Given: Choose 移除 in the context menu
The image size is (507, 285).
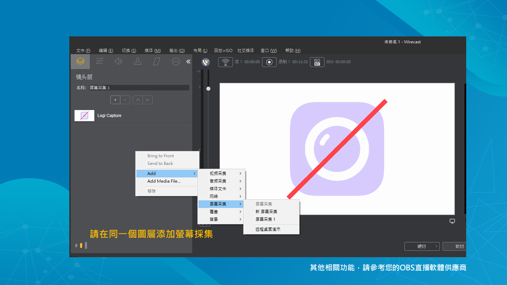Looking at the screenshot, I should [167, 191].
